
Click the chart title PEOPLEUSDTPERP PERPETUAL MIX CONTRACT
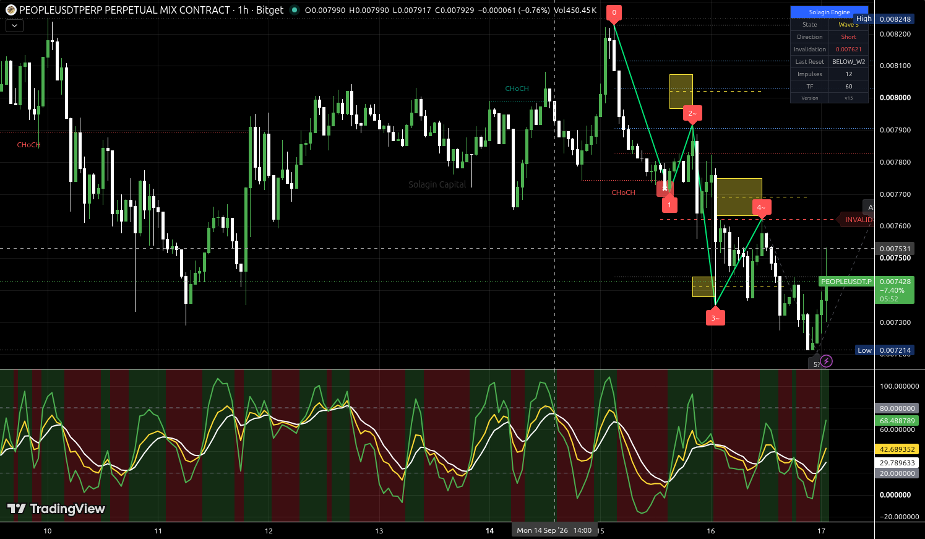[x=124, y=10]
